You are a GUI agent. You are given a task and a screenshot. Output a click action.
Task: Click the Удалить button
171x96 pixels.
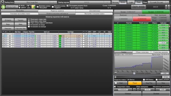coord(21,20)
